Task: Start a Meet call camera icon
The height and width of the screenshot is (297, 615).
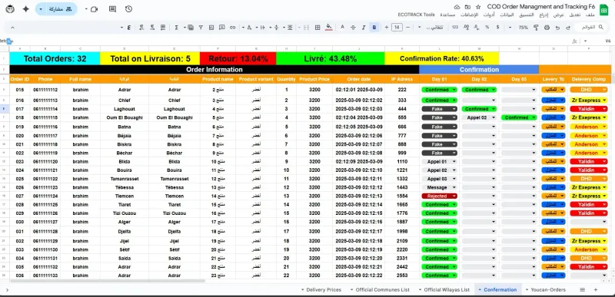Action: tap(94, 9)
